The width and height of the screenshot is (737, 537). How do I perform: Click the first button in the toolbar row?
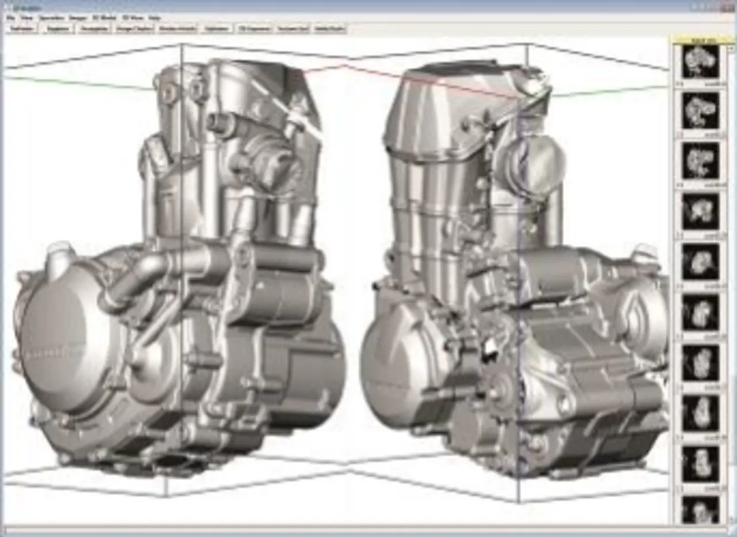pyautogui.click(x=22, y=29)
